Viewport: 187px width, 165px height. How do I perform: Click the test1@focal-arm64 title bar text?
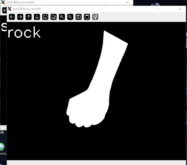(x=20, y=2)
